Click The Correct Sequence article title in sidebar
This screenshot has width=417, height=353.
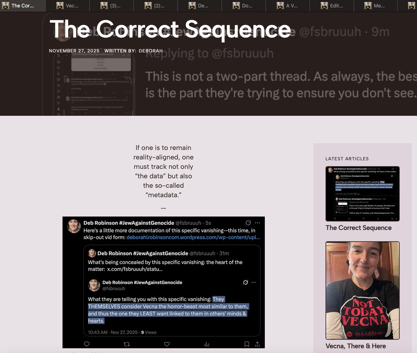(358, 228)
